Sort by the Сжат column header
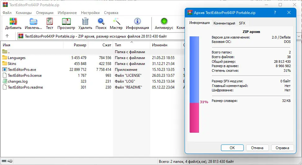302x165 pixels. pyautogui.click(x=101, y=45)
